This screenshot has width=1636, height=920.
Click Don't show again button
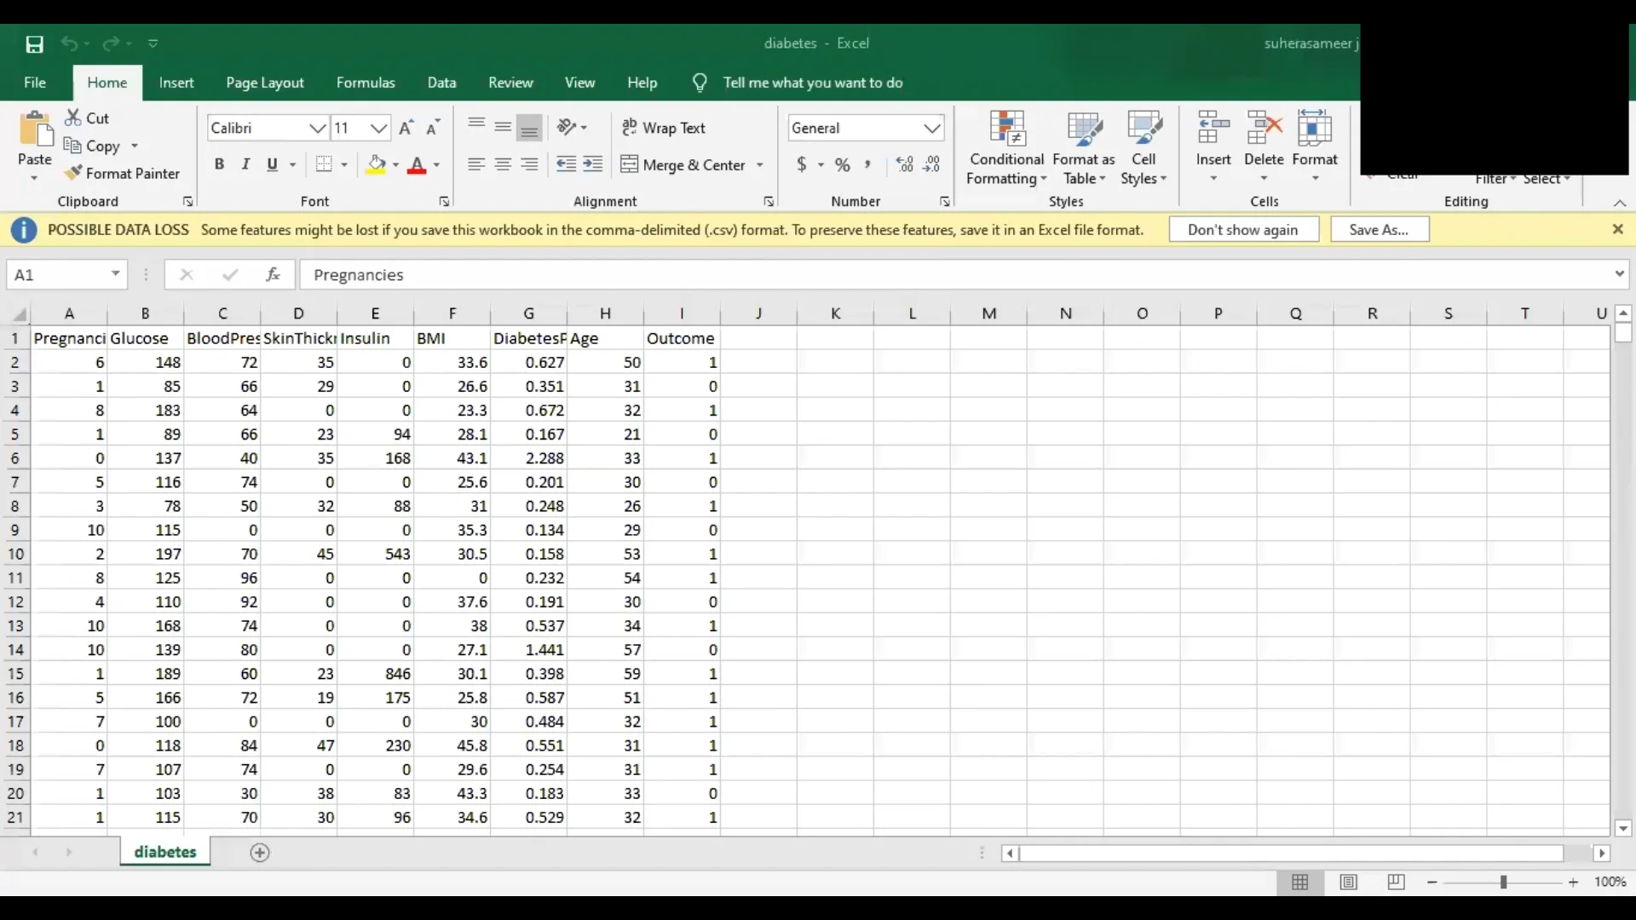point(1243,229)
